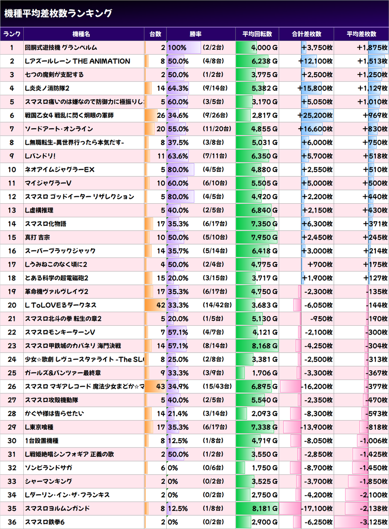Select the 台数 column header
The height and width of the screenshot is (529, 389).
(x=155, y=34)
